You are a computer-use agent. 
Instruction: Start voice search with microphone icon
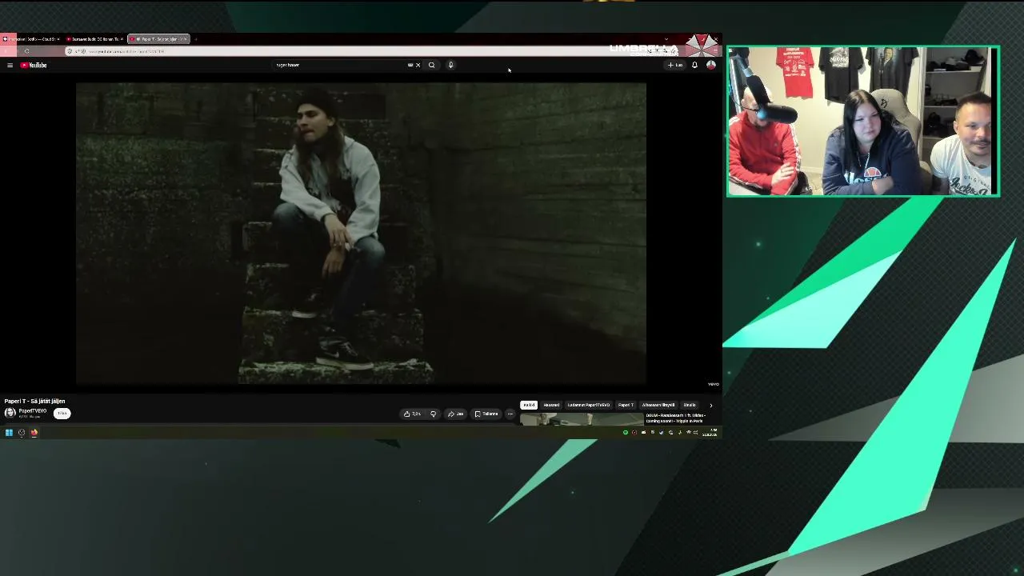tap(451, 65)
